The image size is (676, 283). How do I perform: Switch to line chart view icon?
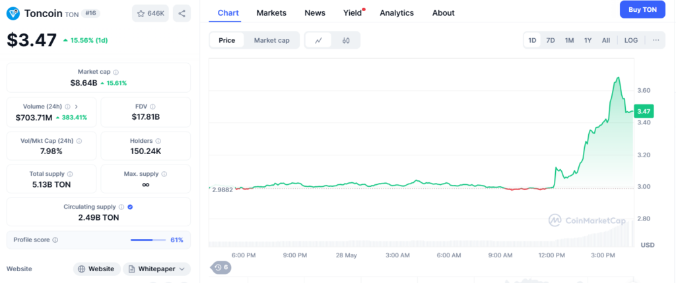point(319,40)
